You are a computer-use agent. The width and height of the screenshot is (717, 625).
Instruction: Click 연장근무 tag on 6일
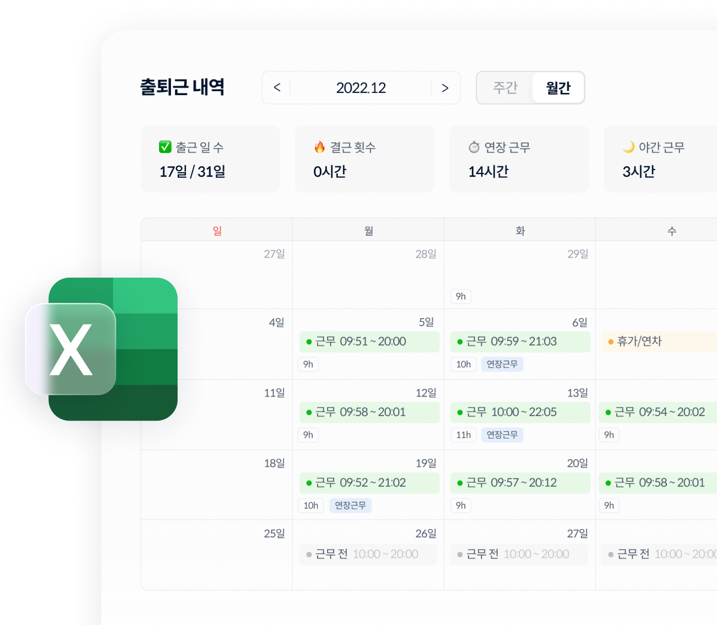[502, 364]
